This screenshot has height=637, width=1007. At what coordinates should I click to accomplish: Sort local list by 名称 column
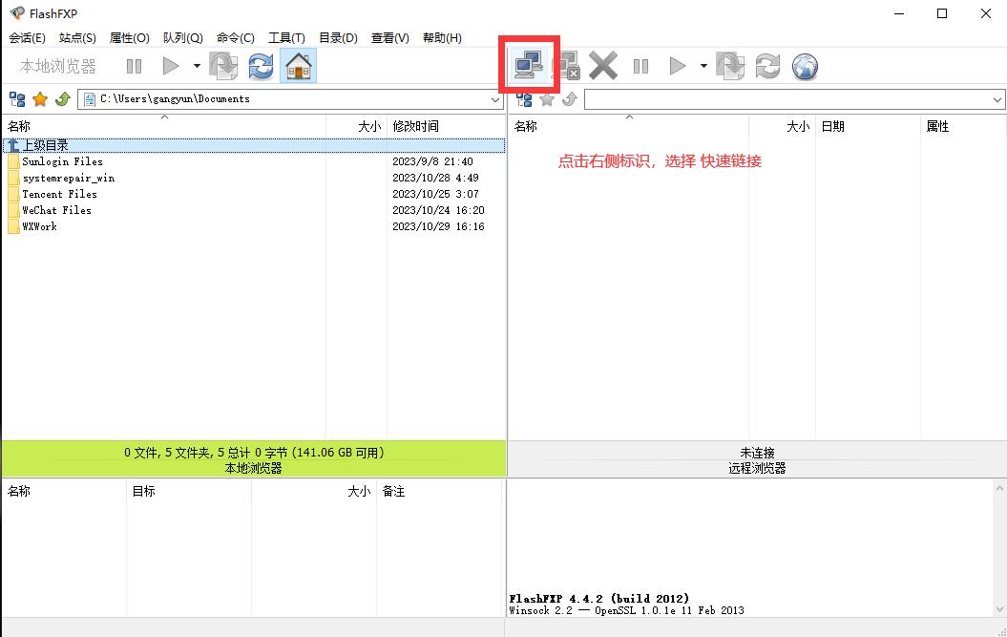[x=164, y=126]
